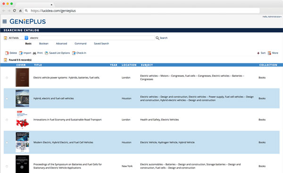Image resolution: width=283 pixels, height=173 pixels.
Task: Open title Proceedings of the Symposium on Batteries
Action: [x=67, y=166]
